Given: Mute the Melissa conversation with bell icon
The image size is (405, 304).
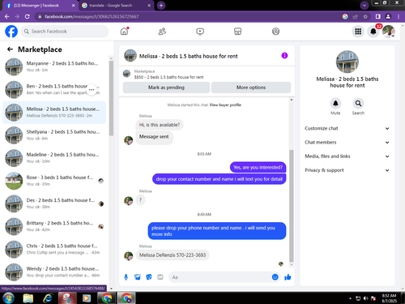Looking at the screenshot, I should [x=335, y=104].
